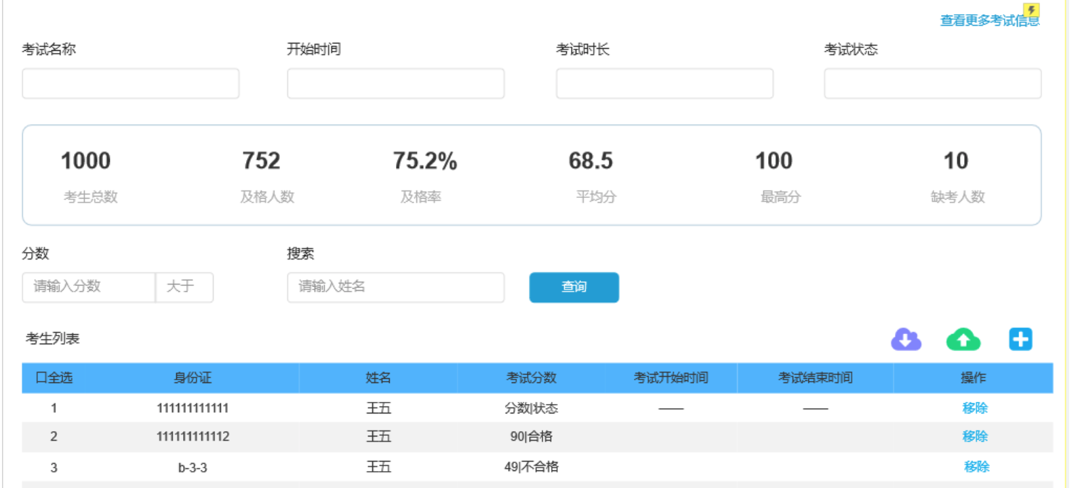
Task: Click the 查询 search button
Action: coord(574,287)
